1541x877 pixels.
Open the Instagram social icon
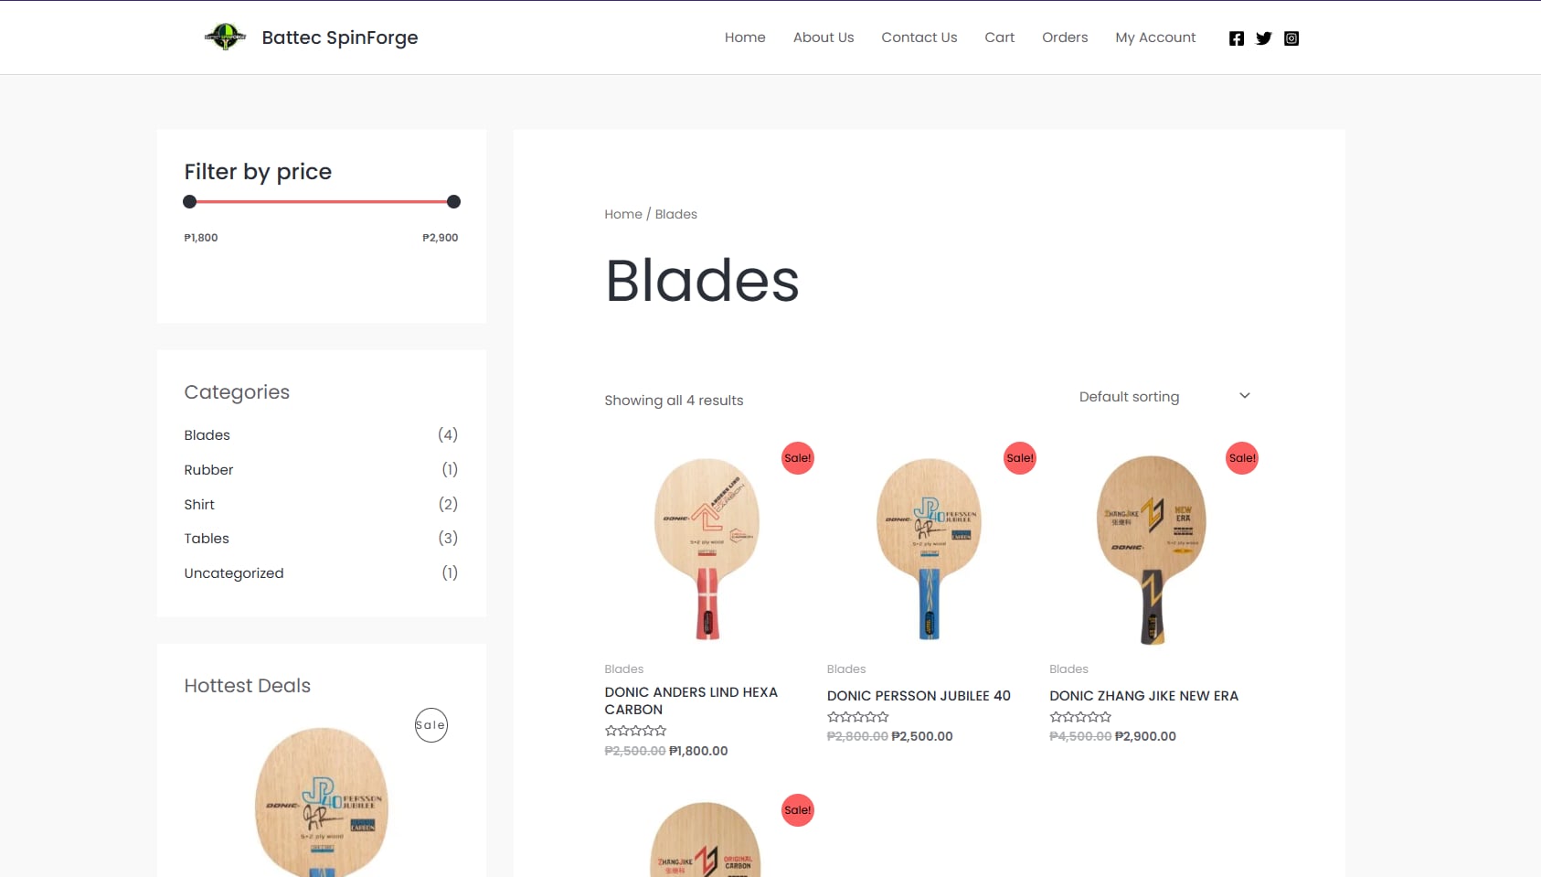(1291, 37)
